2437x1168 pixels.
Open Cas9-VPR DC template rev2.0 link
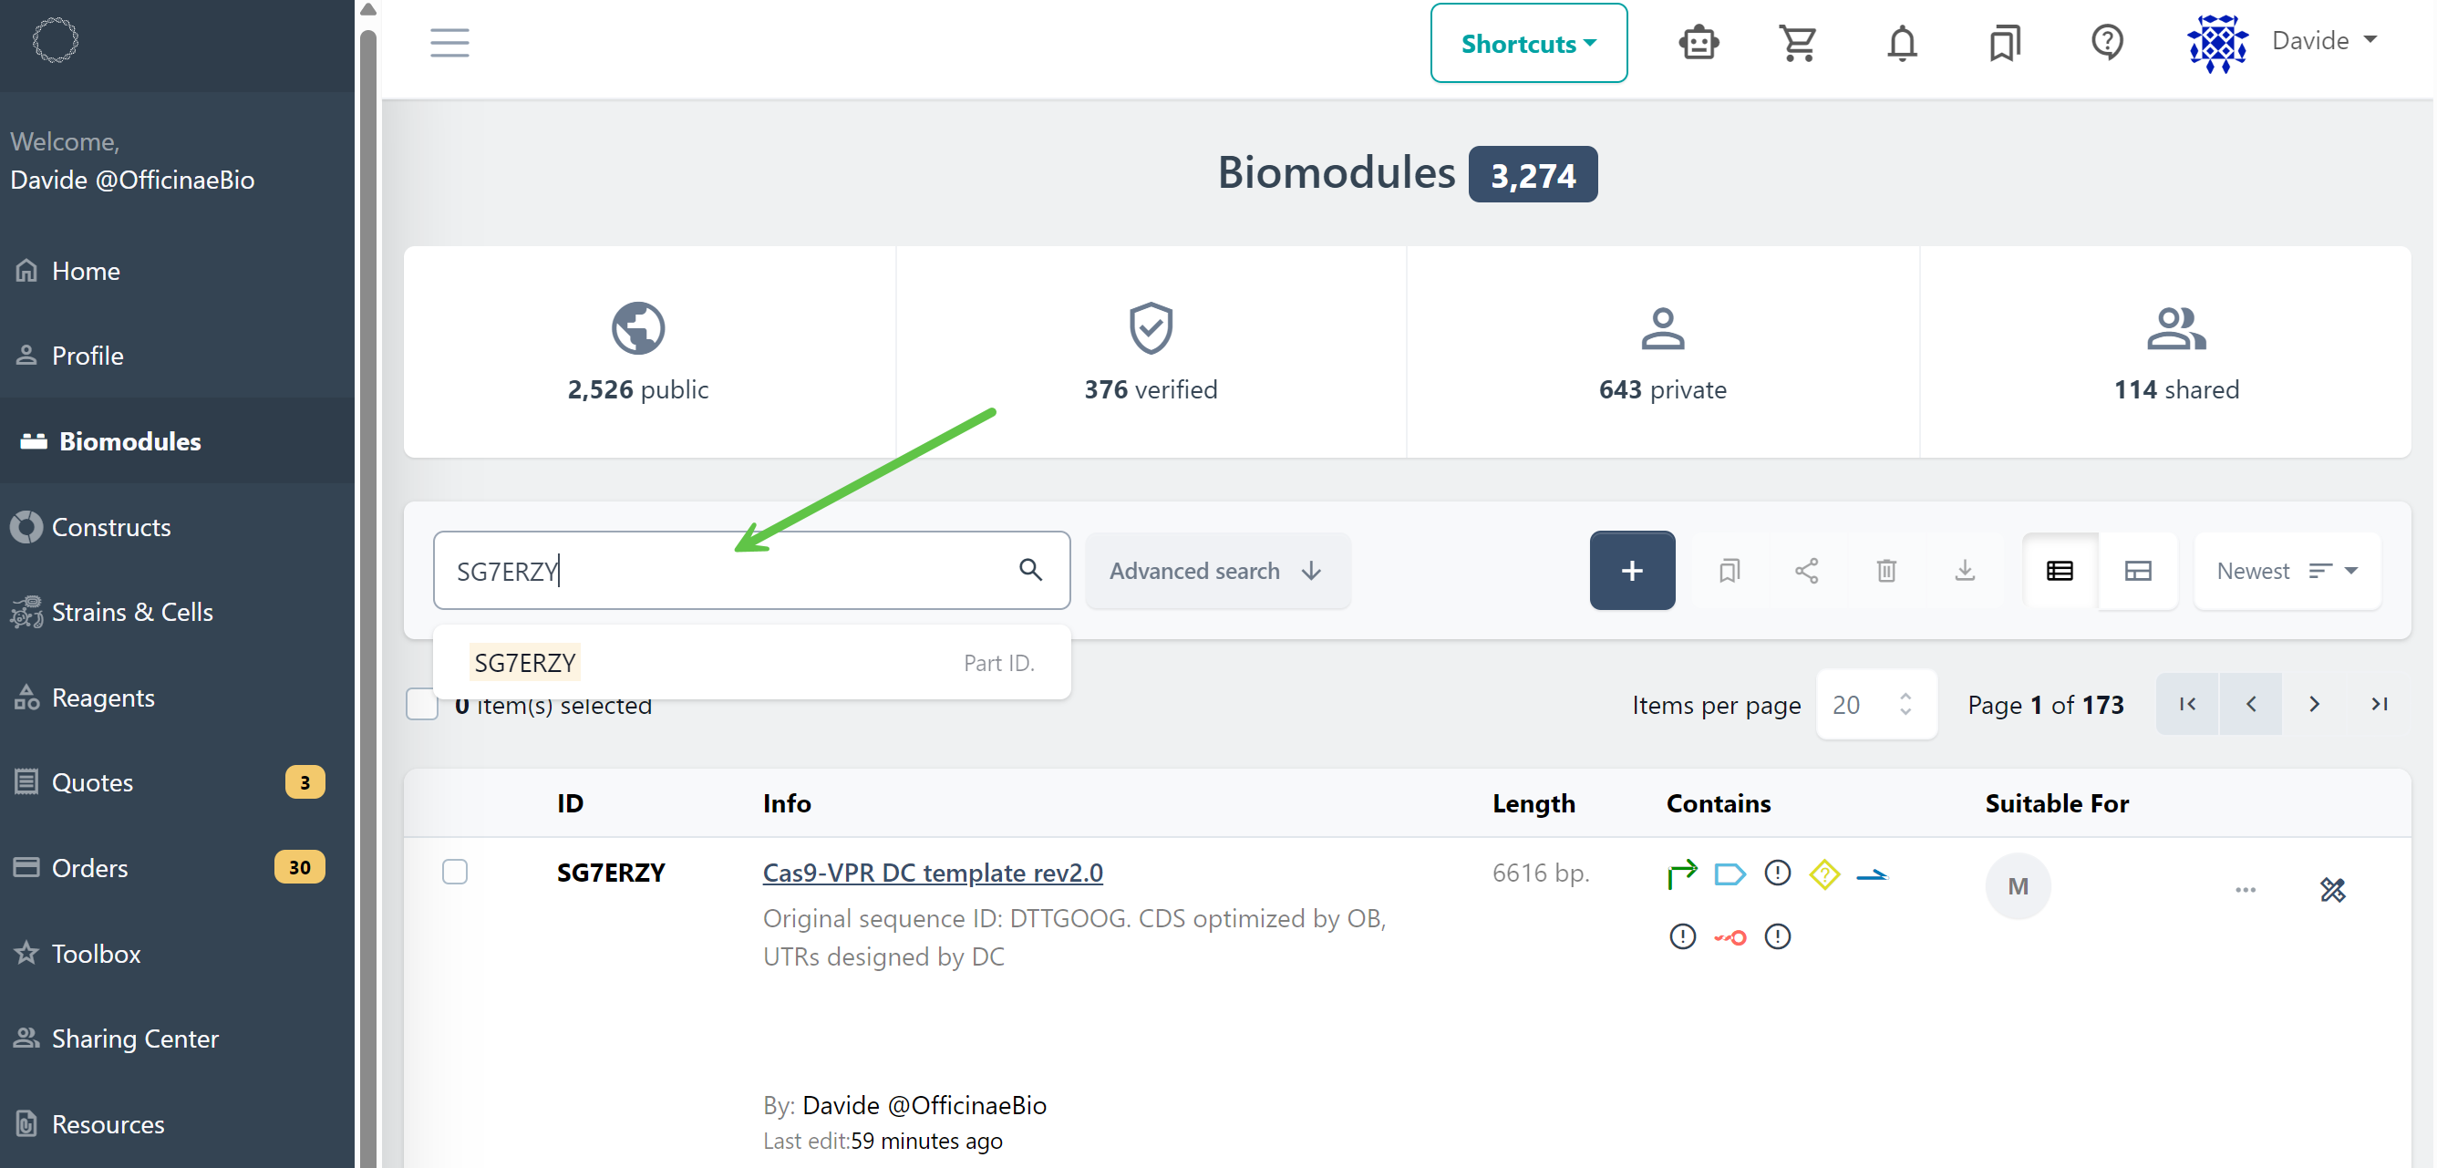pos(932,872)
